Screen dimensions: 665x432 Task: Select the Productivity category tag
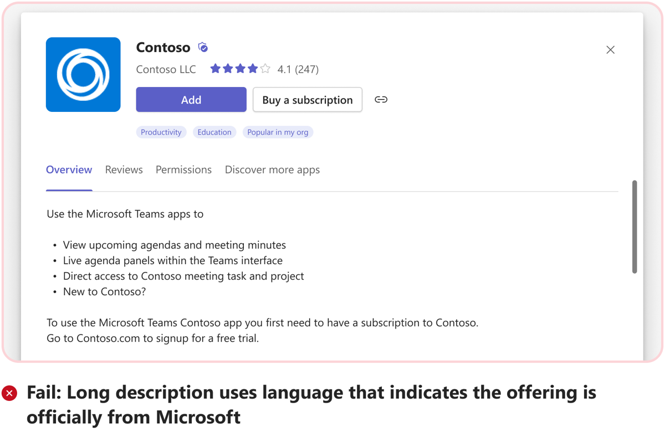click(161, 132)
